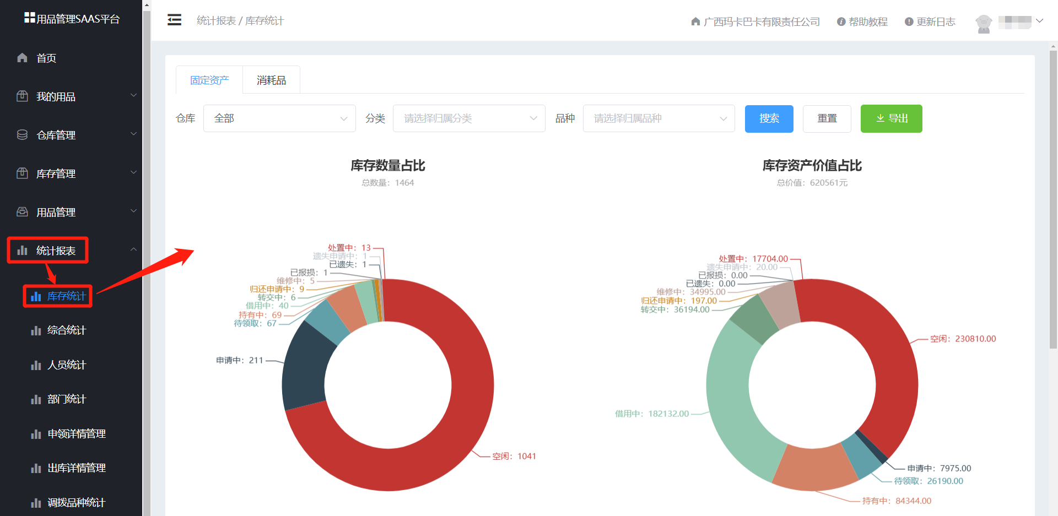Click the green 借用中 slice in value chart

pyautogui.click(x=733, y=408)
